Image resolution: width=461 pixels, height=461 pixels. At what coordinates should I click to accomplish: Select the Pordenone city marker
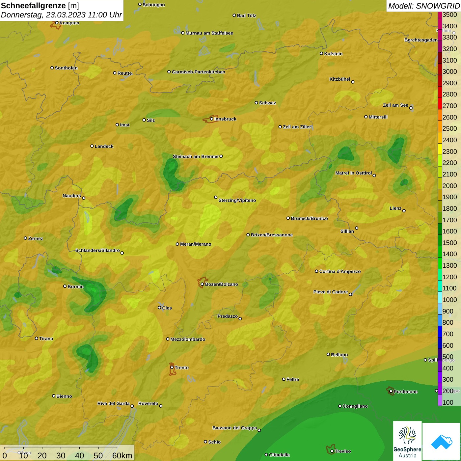click(x=391, y=392)
